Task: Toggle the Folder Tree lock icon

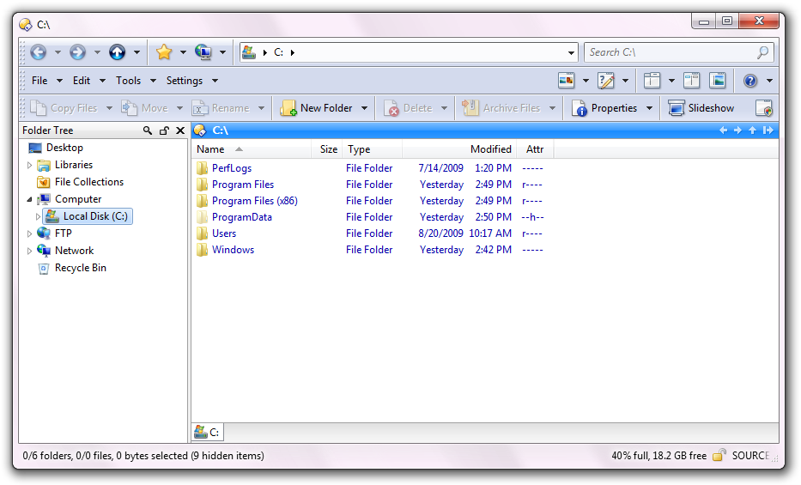Action: [x=164, y=130]
